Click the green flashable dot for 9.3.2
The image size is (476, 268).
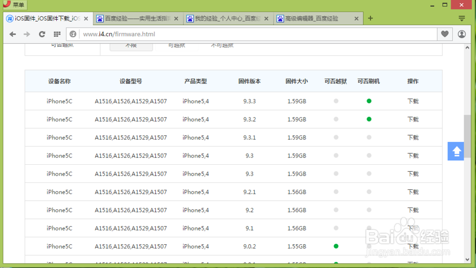[369, 119]
